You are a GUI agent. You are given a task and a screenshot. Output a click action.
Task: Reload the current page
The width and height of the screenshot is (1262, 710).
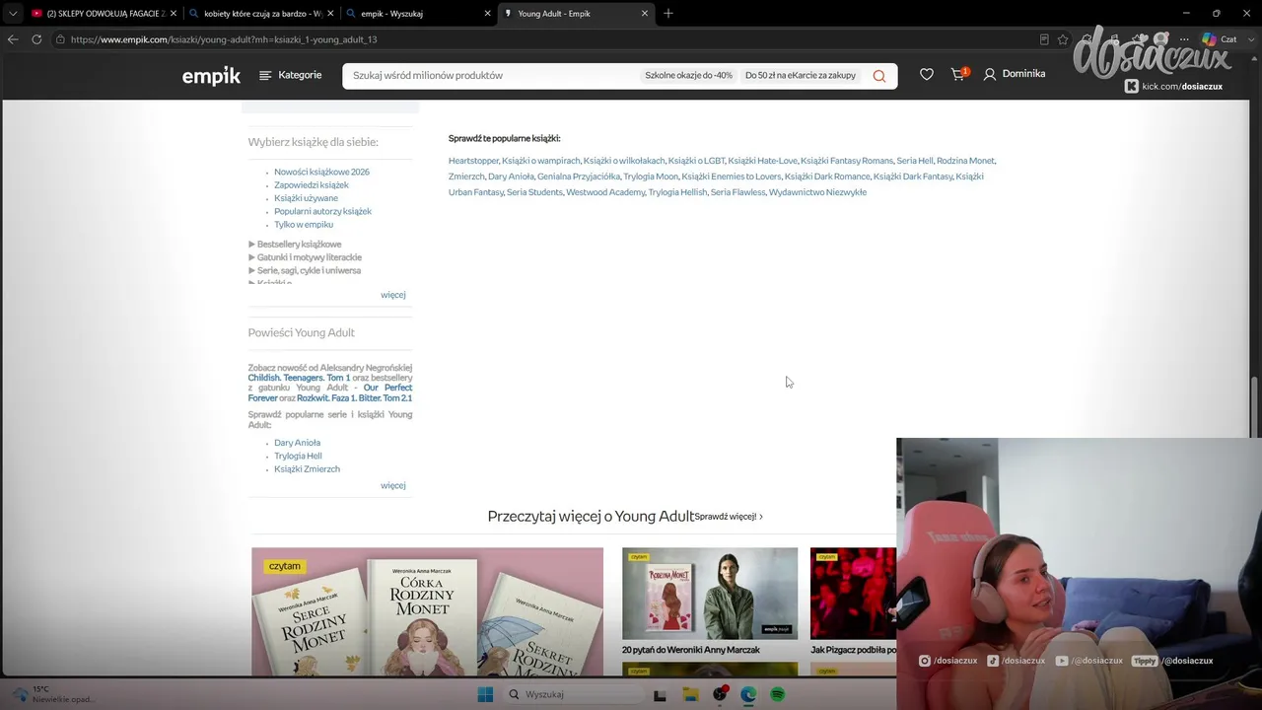click(x=36, y=39)
